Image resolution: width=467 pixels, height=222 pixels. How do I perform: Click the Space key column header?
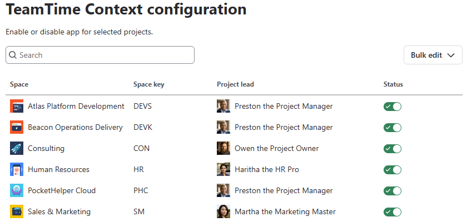pyautogui.click(x=148, y=84)
